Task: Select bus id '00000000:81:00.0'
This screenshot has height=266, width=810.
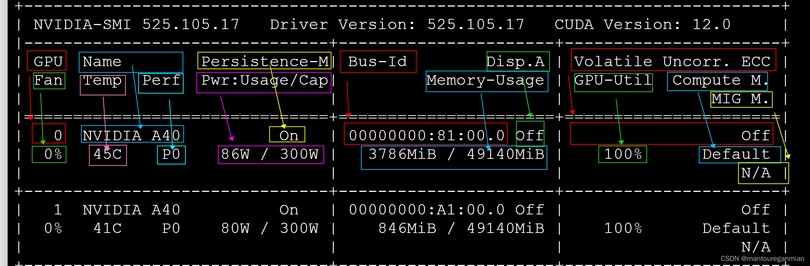Action: coord(427,136)
